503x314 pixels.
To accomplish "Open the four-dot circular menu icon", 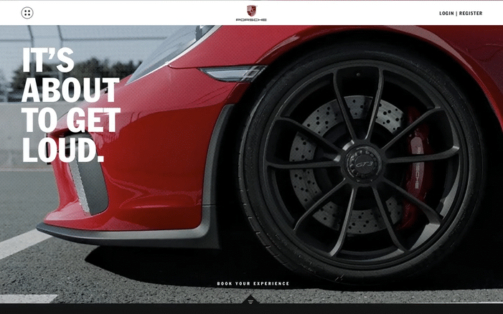I will [x=27, y=13].
